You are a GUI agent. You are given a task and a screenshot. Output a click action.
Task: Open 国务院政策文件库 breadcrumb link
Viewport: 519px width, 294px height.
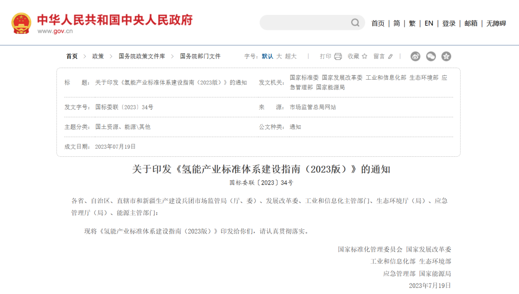click(142, 57)
